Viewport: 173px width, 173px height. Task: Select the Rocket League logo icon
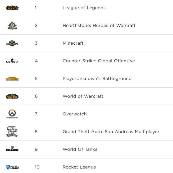12,167
